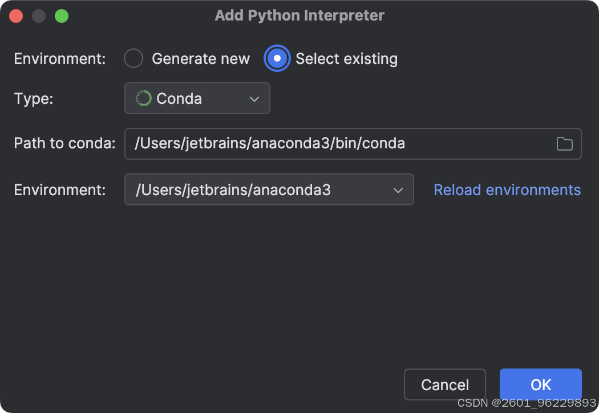Expand the Type combo box chevron arrow

(x=254, y=99)
